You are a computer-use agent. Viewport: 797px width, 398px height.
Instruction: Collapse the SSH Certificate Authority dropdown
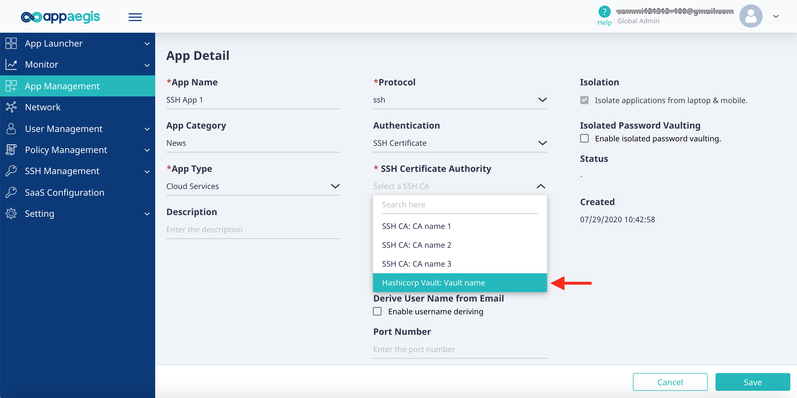coord(540,186)
